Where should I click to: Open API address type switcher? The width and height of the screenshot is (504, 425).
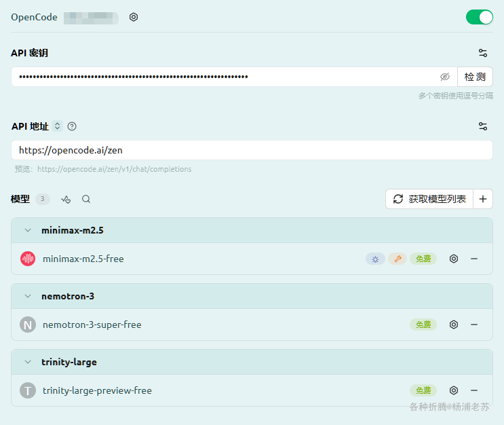click(57, 126)
